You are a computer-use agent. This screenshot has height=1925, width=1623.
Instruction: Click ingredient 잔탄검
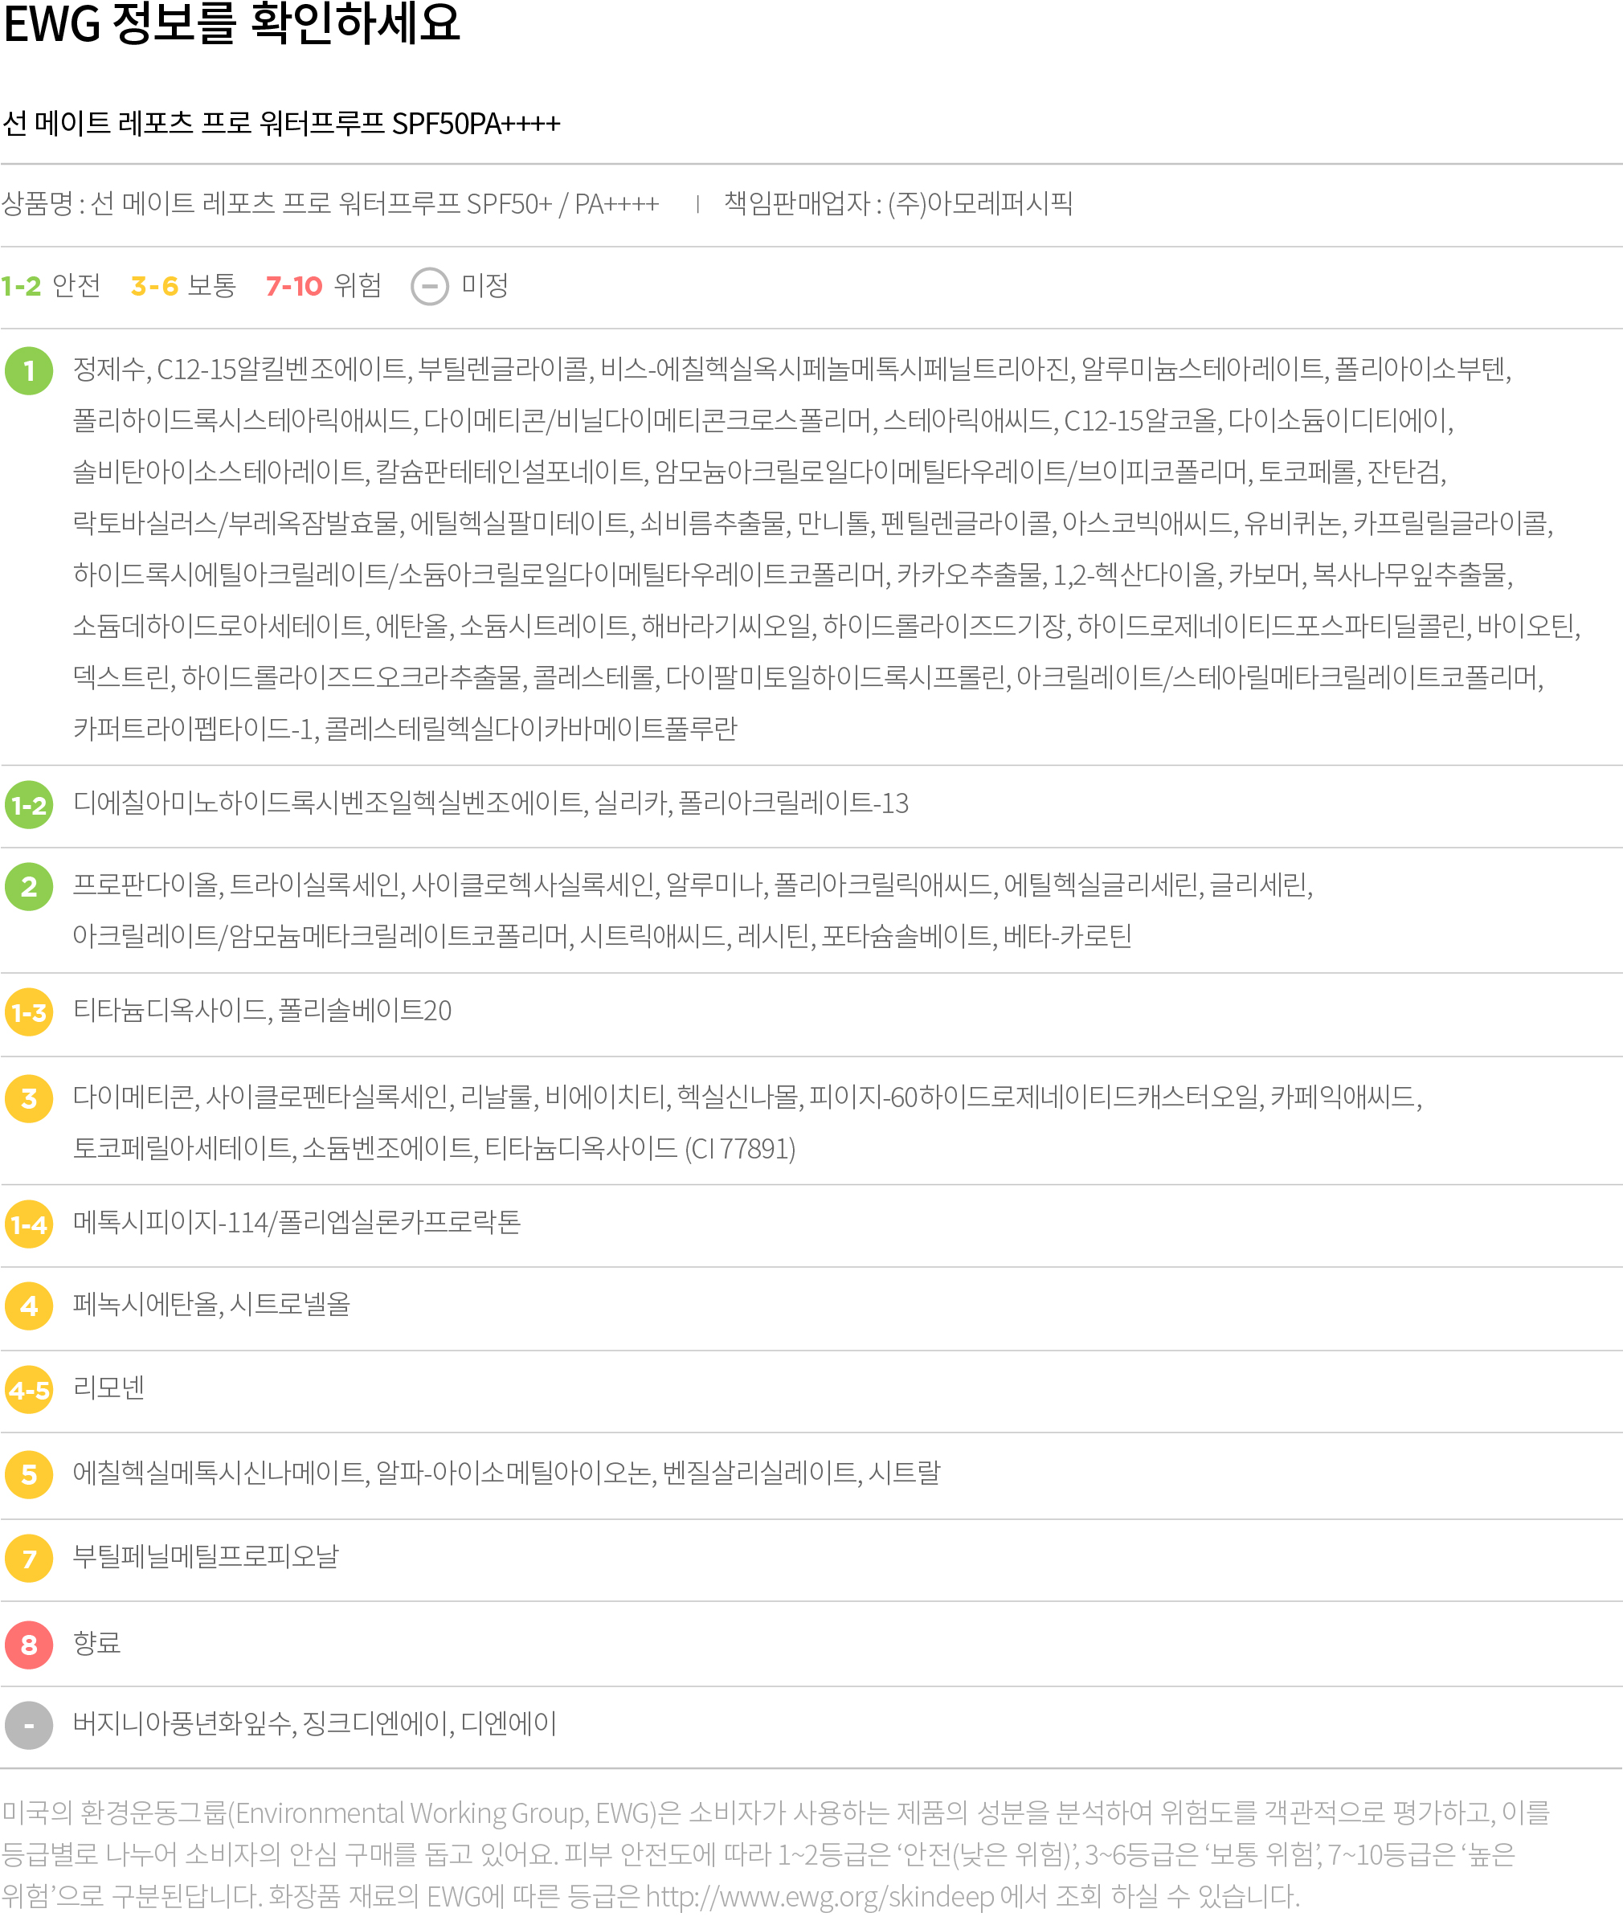[x=1404, y=473]
